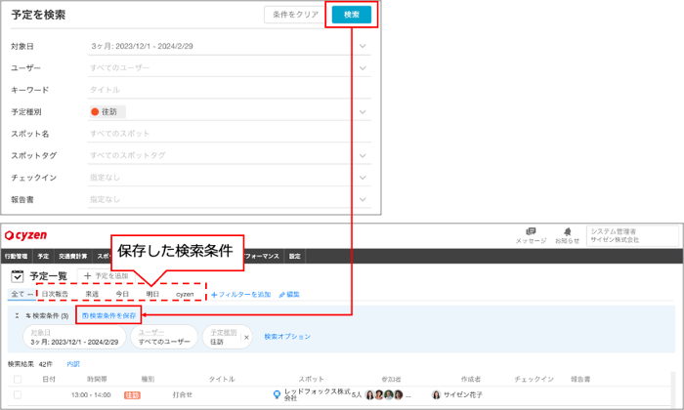Switch to the 日次報告 filter tab
Screen dimensions: 684x410
click(55, 294)
